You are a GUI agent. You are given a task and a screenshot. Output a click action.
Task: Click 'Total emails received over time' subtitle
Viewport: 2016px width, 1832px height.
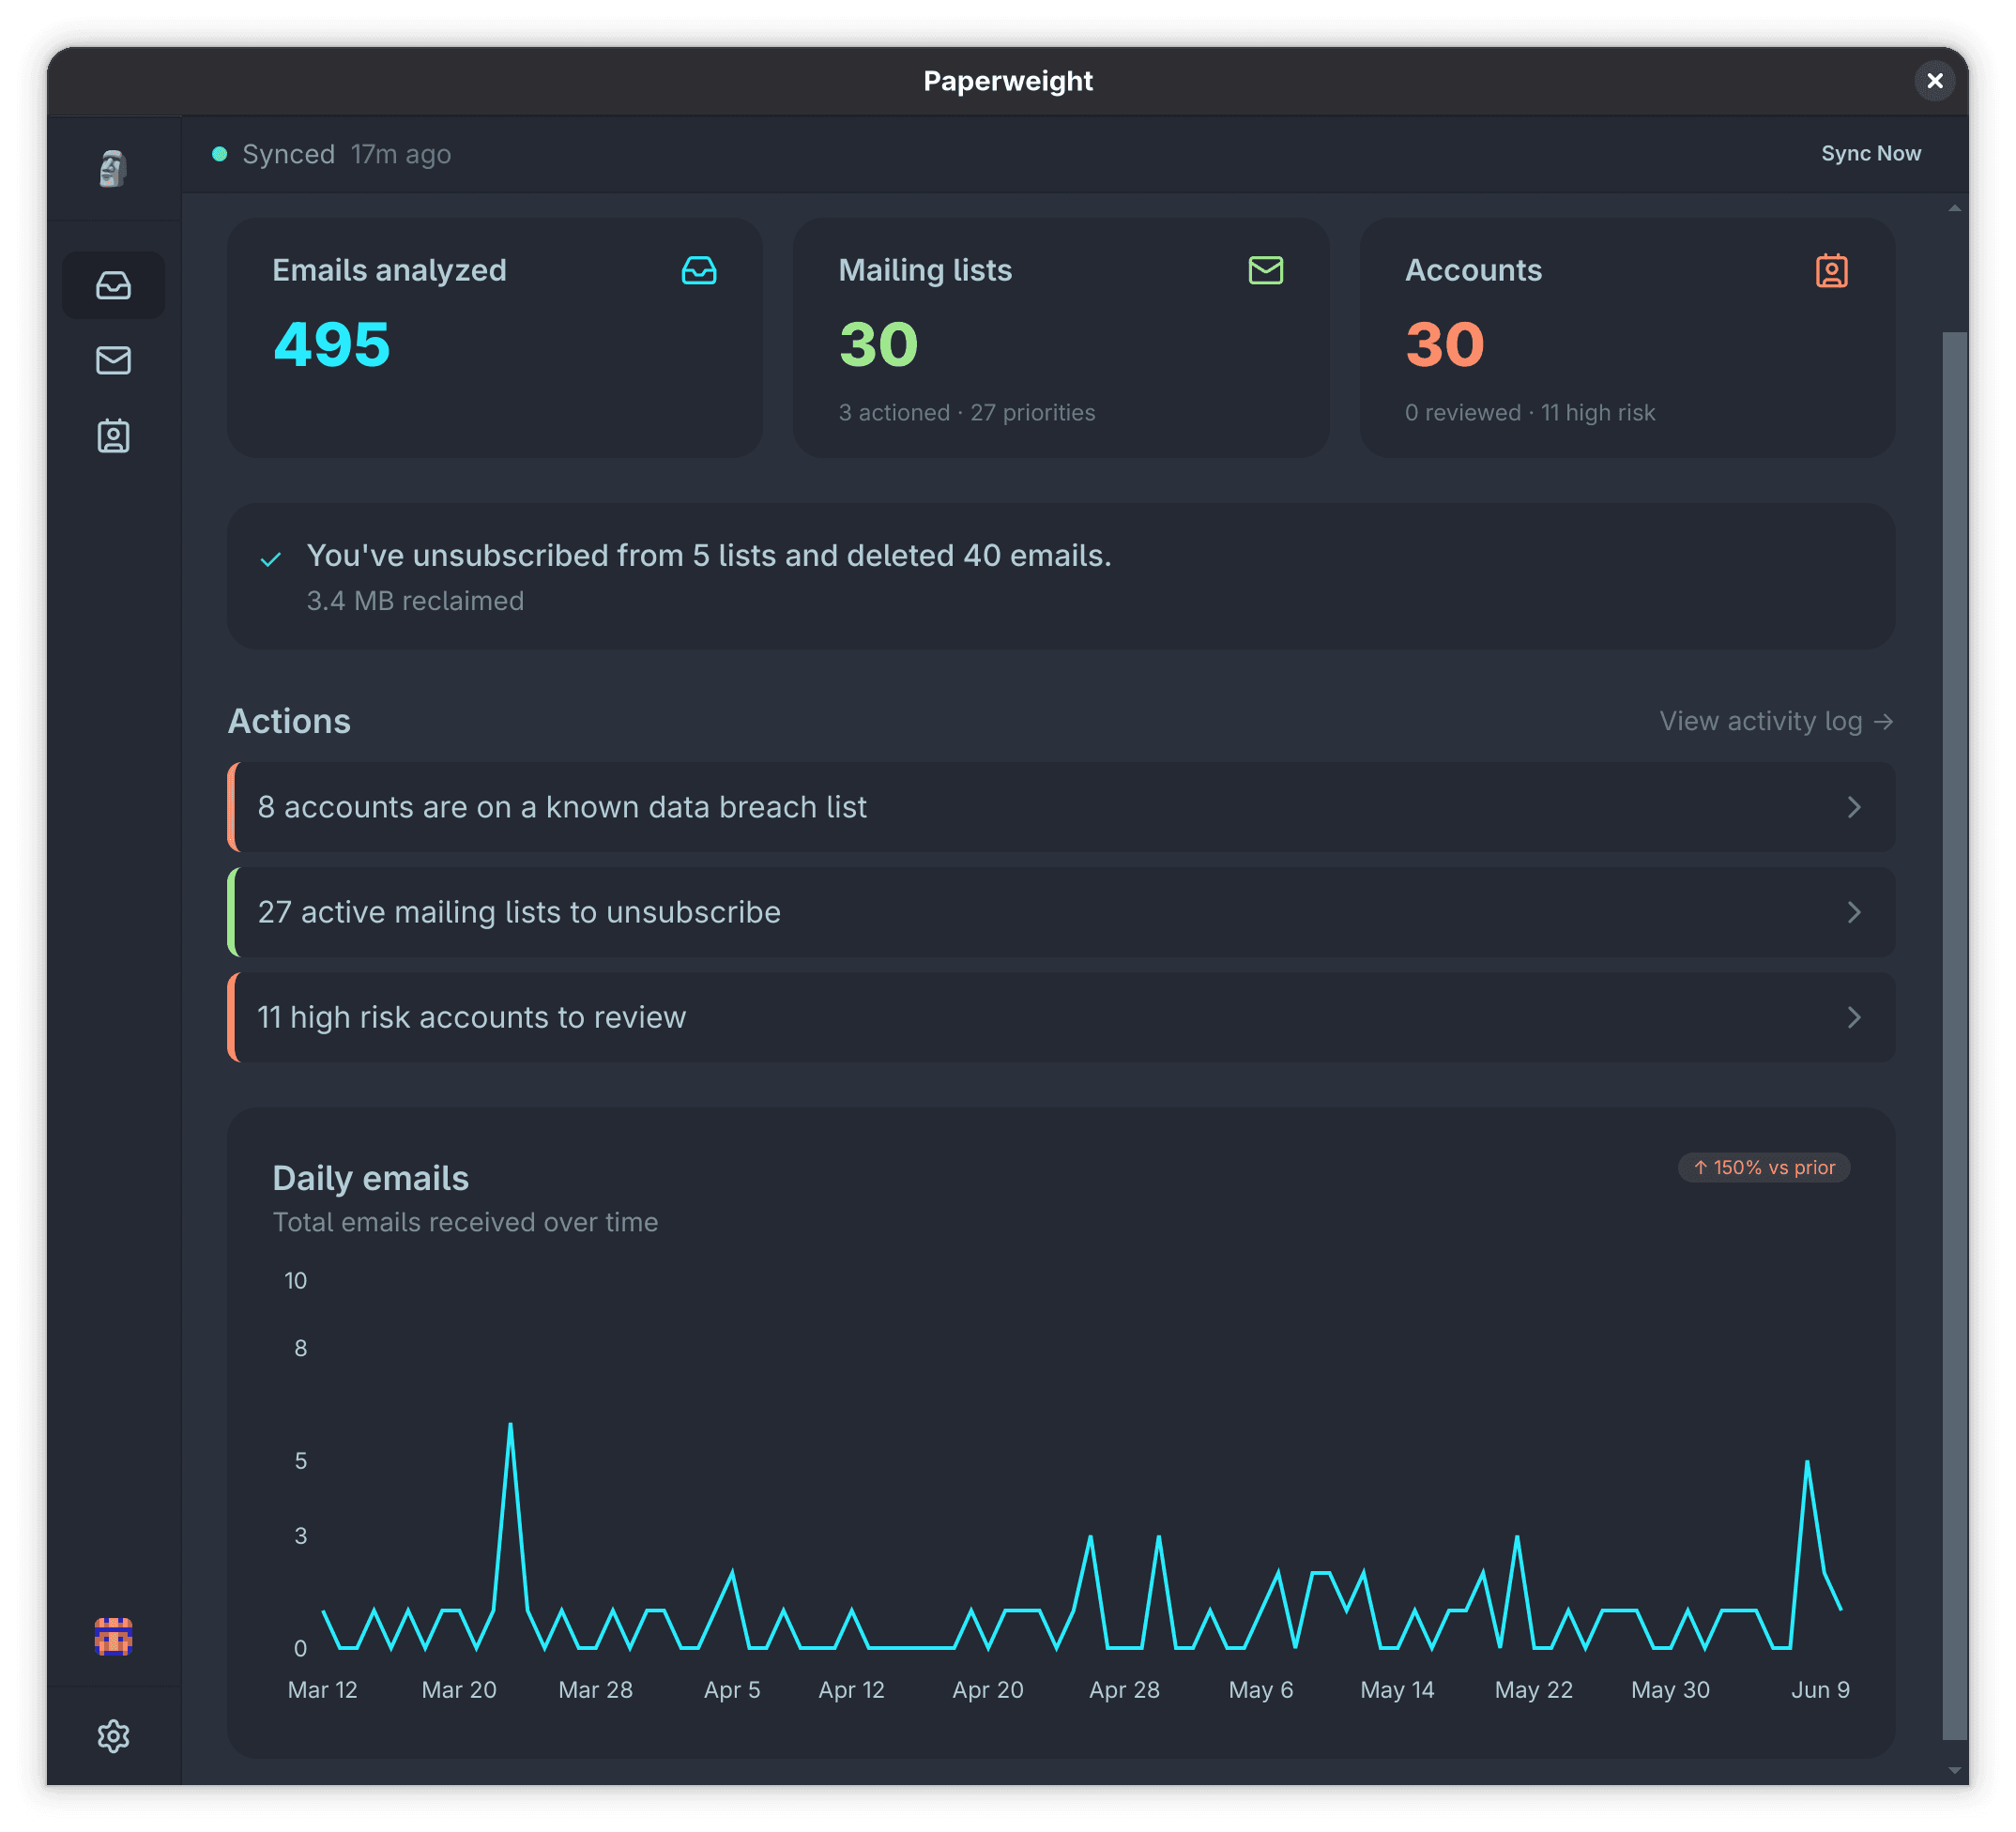click(465, 1222)
